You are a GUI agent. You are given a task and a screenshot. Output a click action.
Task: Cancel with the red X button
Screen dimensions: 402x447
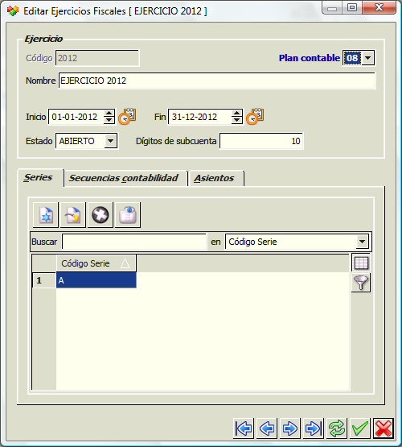tap(384, 428)
